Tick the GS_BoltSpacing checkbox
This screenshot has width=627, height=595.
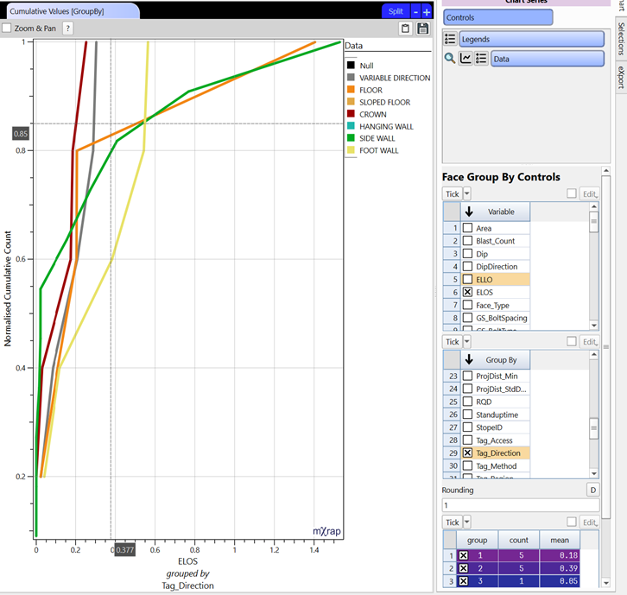click(x=467, y=318)
